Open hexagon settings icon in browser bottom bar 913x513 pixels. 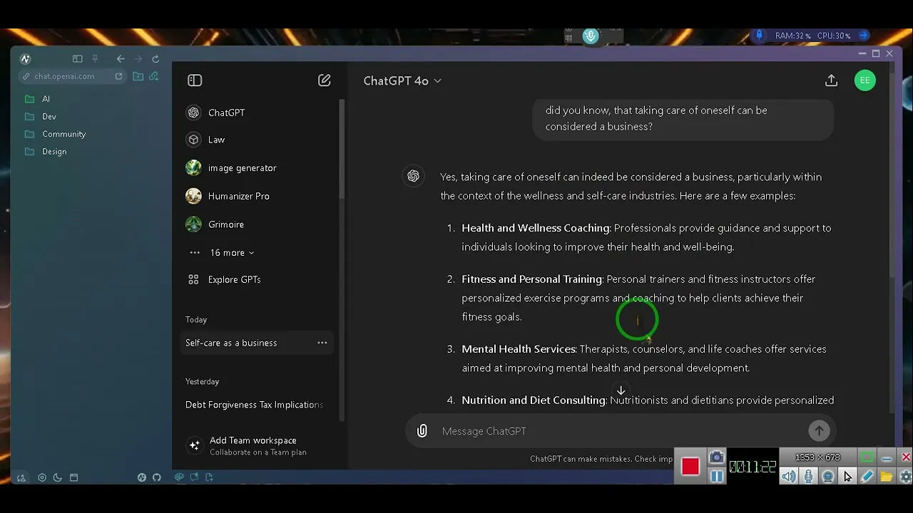42,477
